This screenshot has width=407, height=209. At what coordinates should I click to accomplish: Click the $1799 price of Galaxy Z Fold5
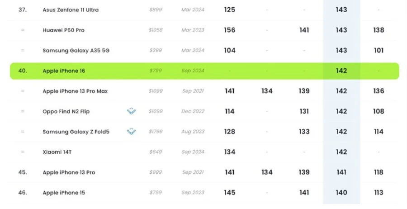click(x=155, y=132)
